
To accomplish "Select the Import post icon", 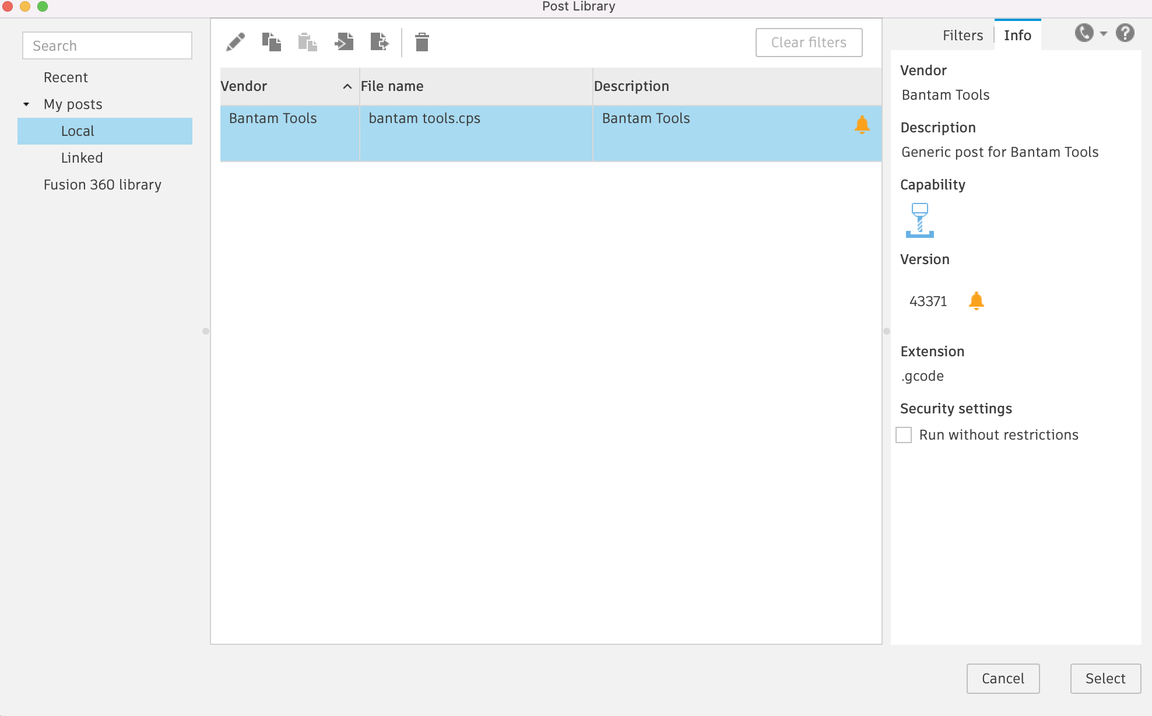I will (x=344, y=42).
